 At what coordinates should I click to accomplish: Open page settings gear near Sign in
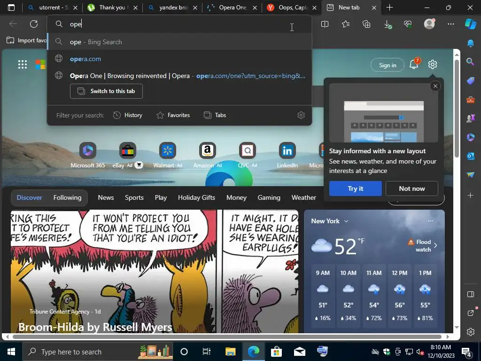(433, 65)
